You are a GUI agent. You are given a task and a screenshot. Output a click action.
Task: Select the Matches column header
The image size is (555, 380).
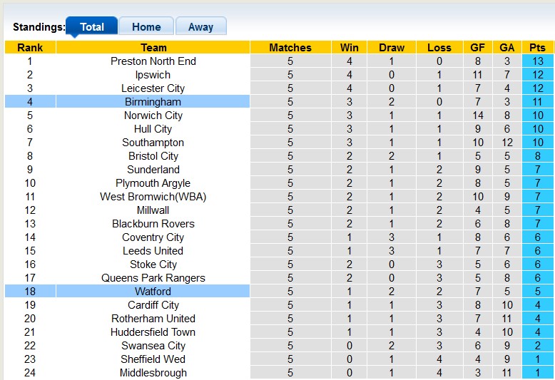[290, 48]
